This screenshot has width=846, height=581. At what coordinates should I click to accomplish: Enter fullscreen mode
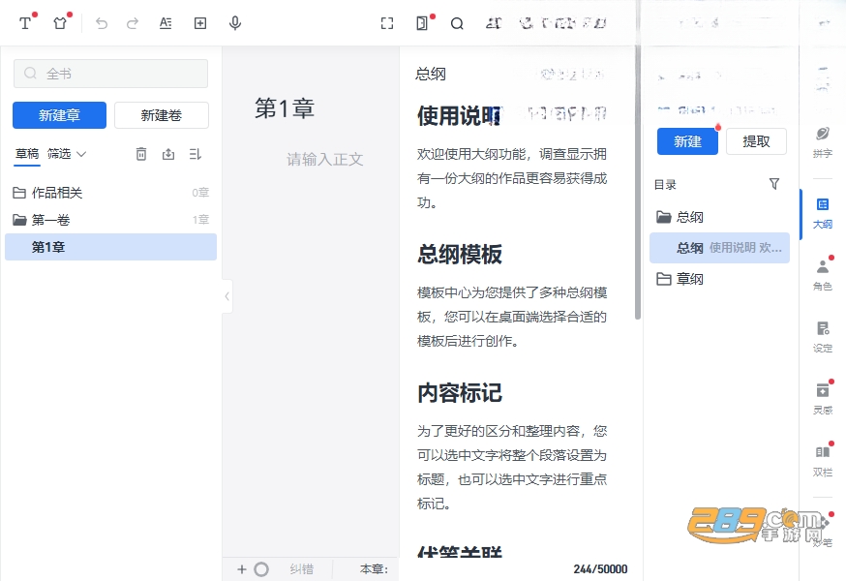coord(387,23)
